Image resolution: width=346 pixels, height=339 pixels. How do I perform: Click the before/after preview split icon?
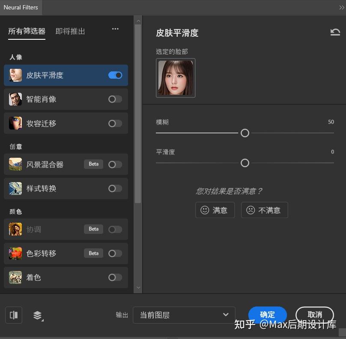pos(13,315)
